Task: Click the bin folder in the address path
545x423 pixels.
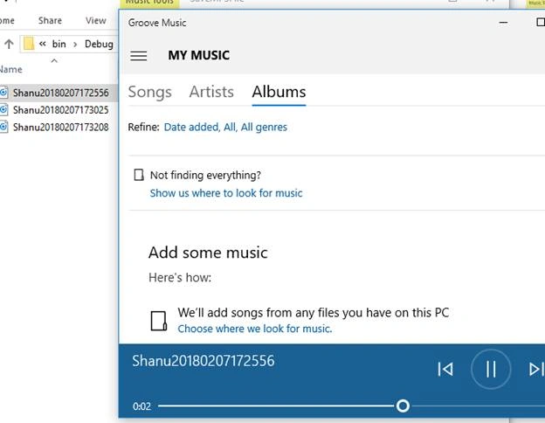Action: (x=59, y=44)
